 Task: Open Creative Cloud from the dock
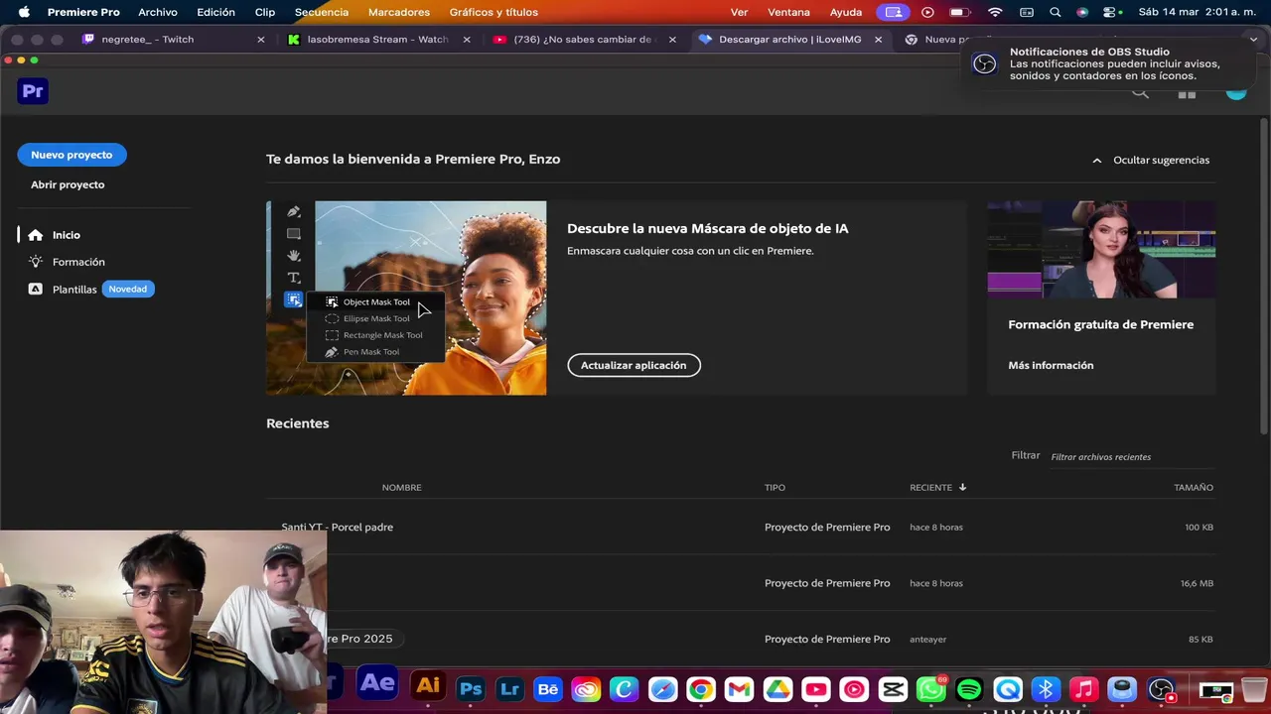click(586, 688)
